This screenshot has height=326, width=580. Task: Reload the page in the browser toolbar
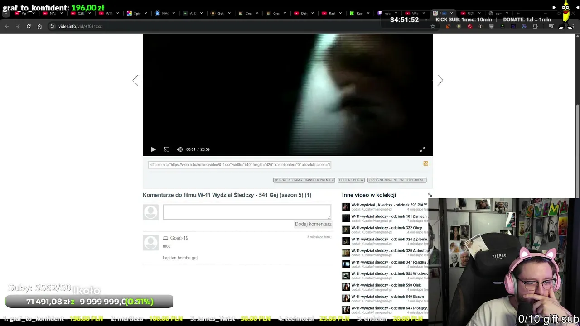tap(29, 26)
